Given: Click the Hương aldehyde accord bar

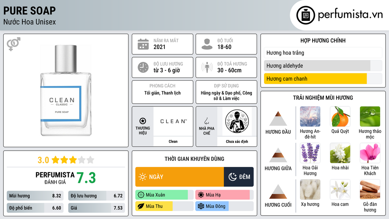Looking at the screenshot, I should point(317,66).
